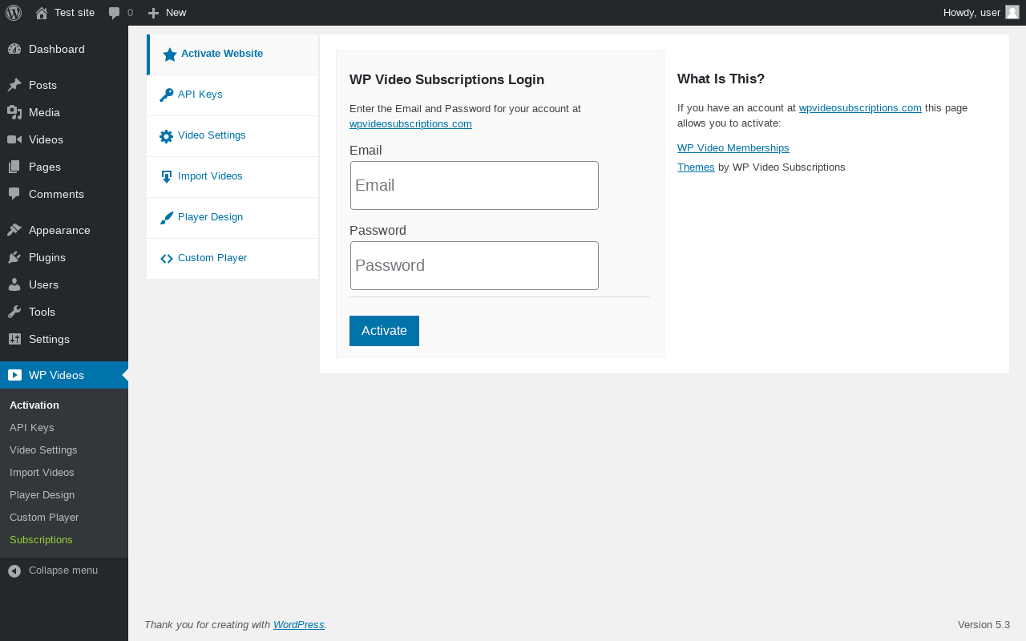Click the WP Videos play icon
The image size is (1026, 641).
tap(14, 375)
